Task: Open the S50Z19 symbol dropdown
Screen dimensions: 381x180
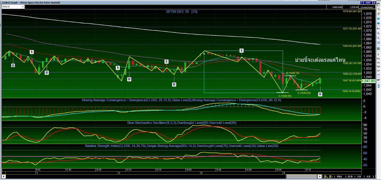Action: [23, 7]
